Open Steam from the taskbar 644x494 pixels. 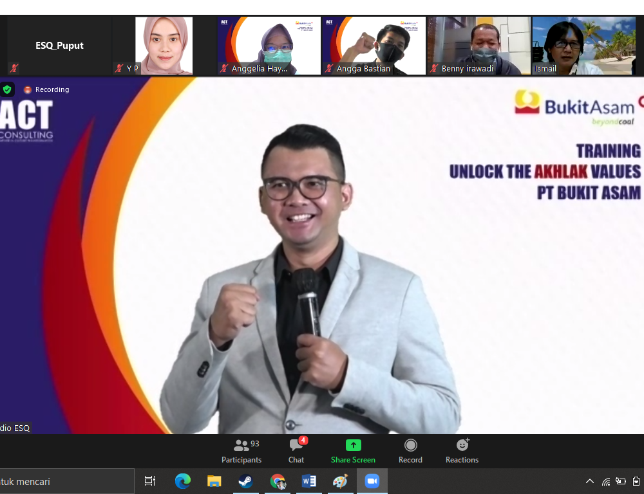click(x=245, y=481)
